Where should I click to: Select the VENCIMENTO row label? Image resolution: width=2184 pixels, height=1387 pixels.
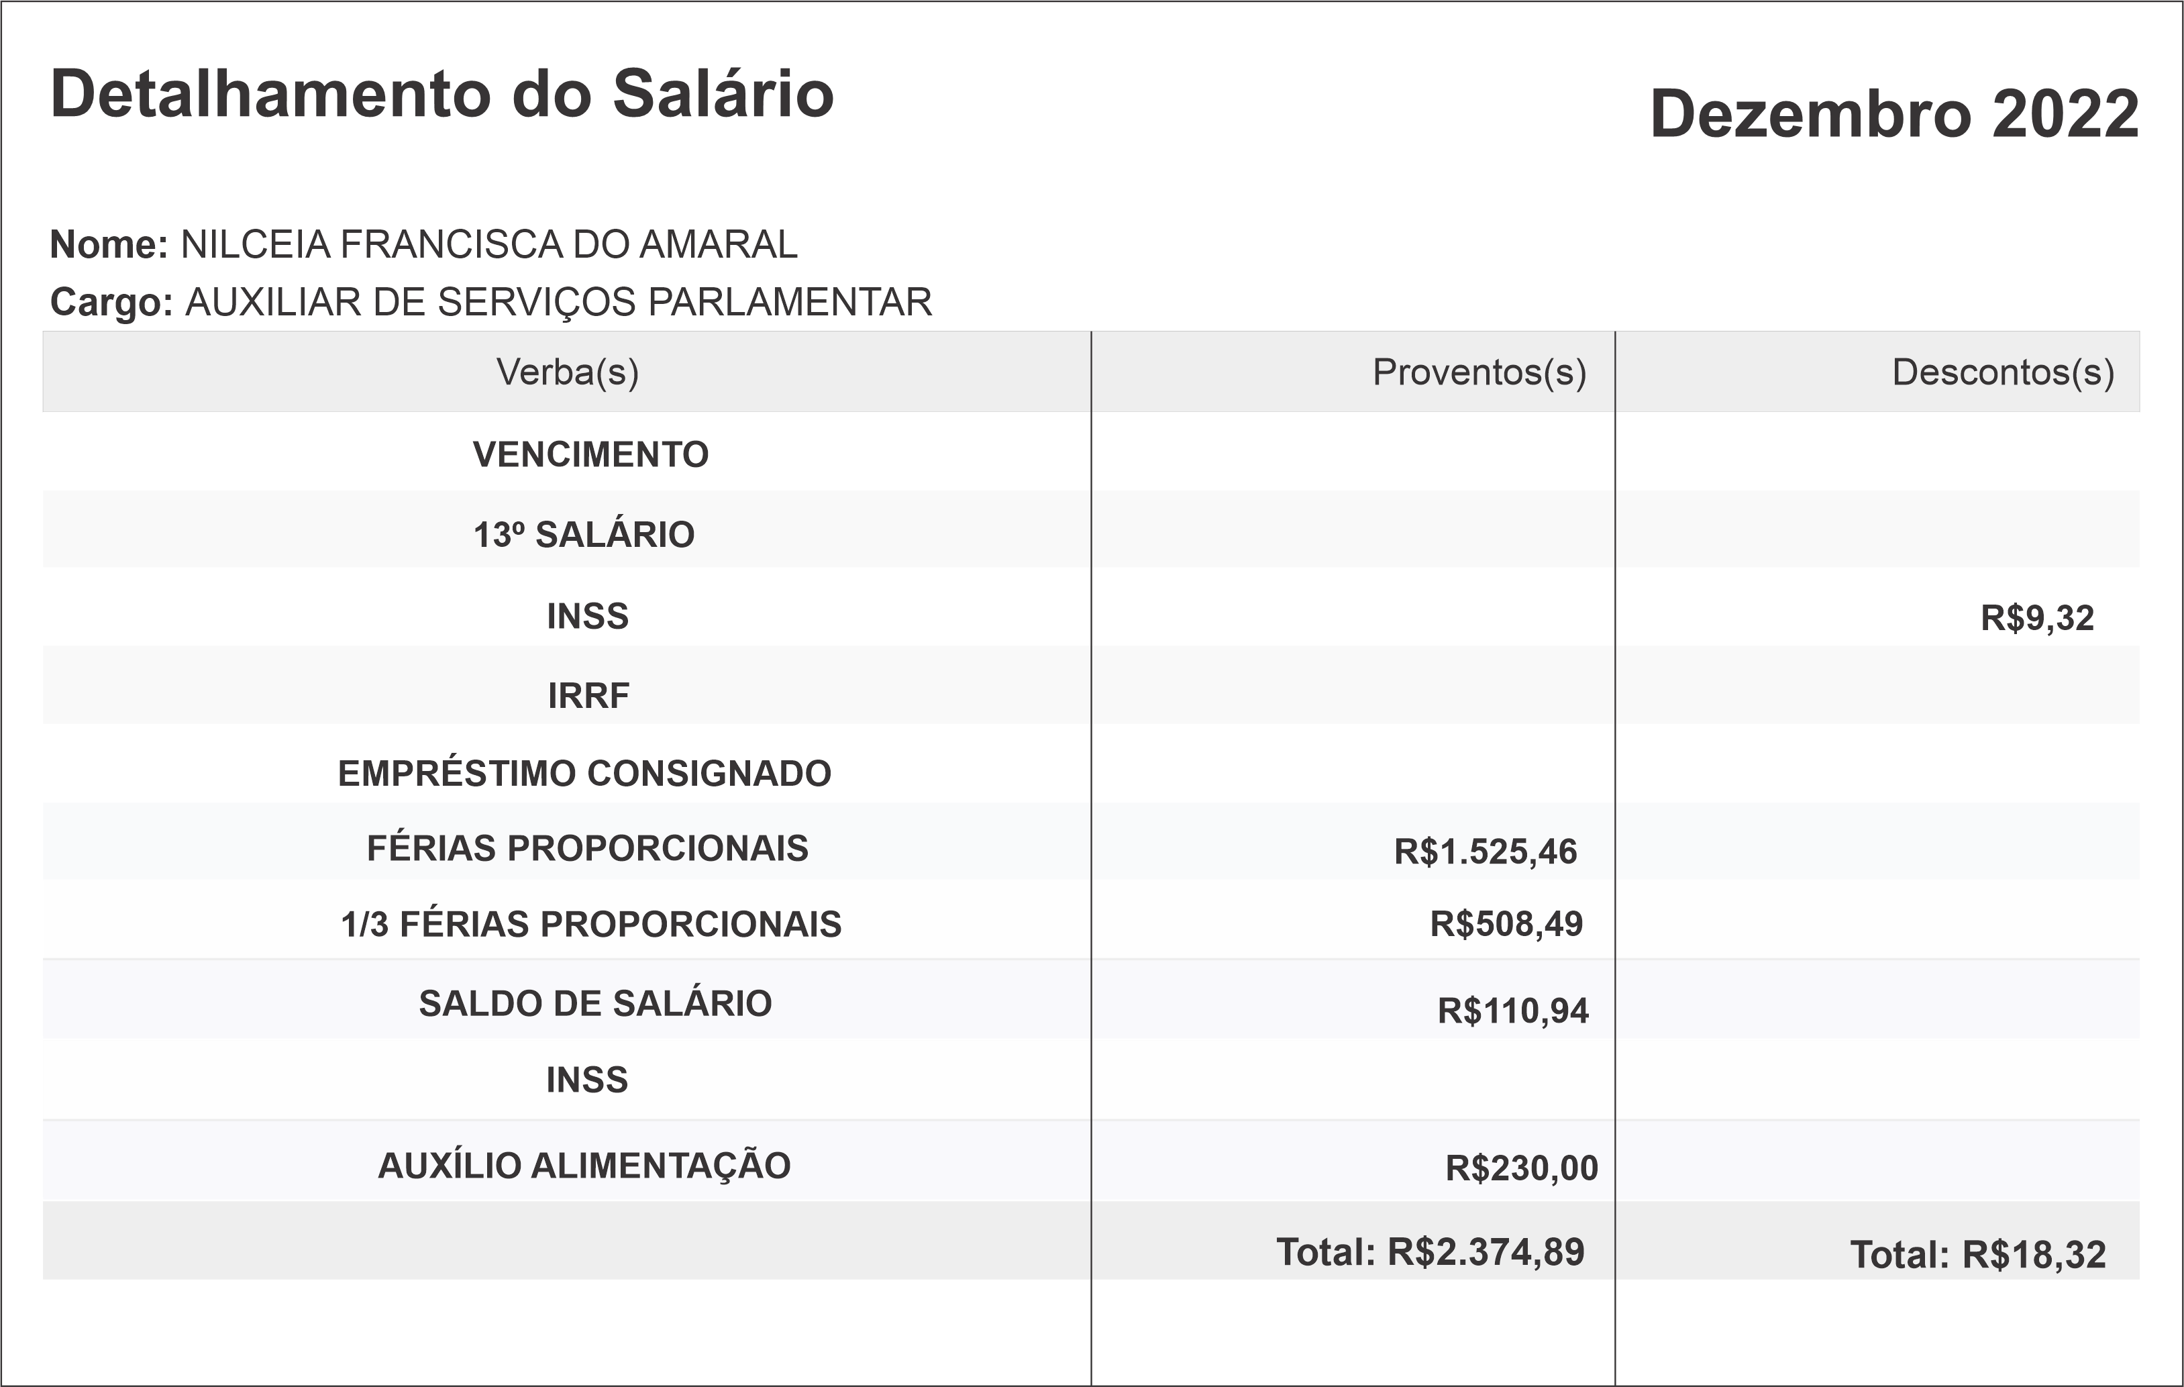tap(590, 454)
